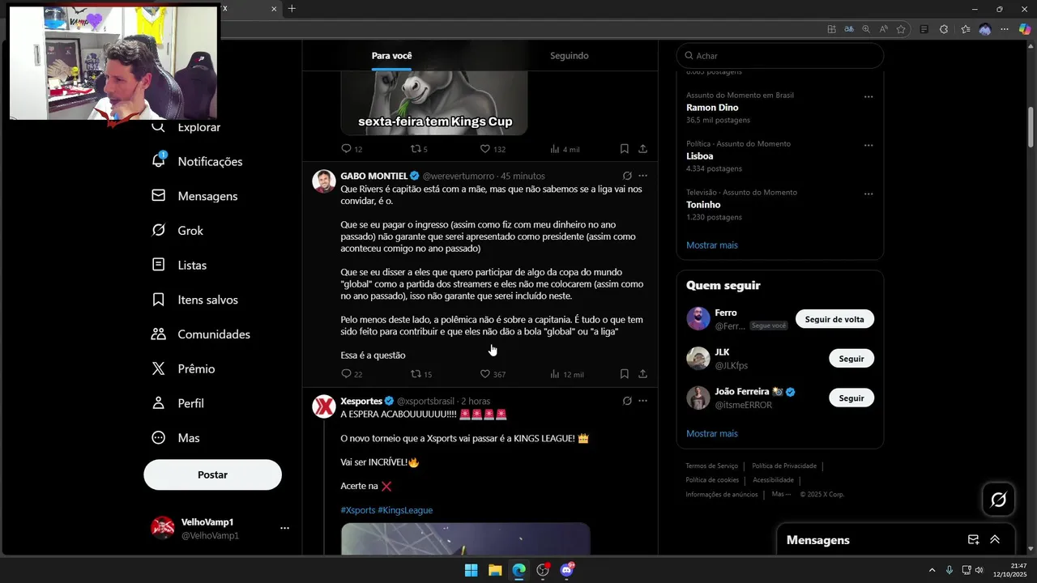Open Prêmio from the sidebar
Screen dimensions: 1037x583
pyautogui.click(x=183, y=368)
